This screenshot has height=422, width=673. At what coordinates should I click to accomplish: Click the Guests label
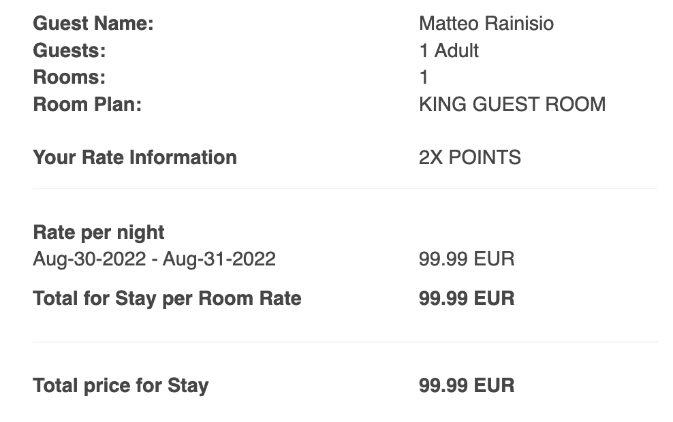(69, 50)
